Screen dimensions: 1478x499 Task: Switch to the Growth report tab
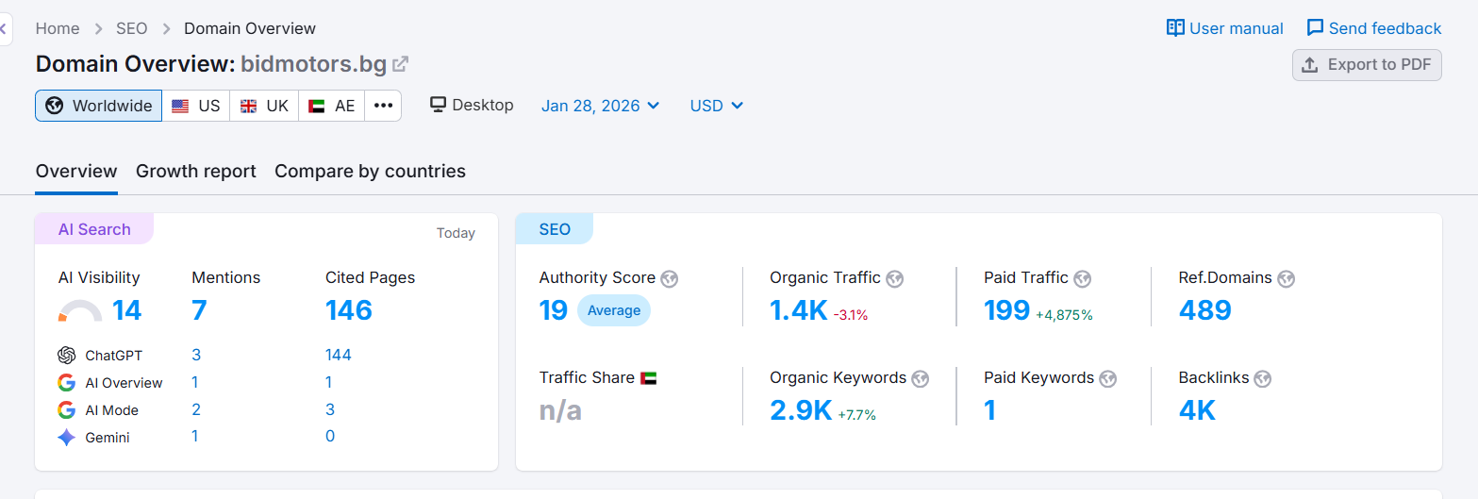point(196,172)
